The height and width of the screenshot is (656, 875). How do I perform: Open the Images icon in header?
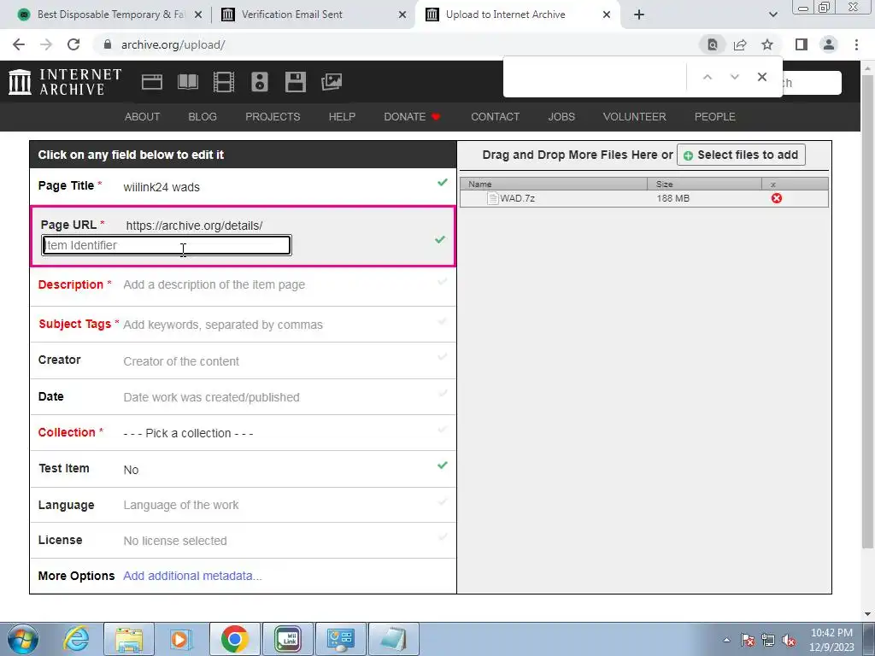click(x=332, y=82)
